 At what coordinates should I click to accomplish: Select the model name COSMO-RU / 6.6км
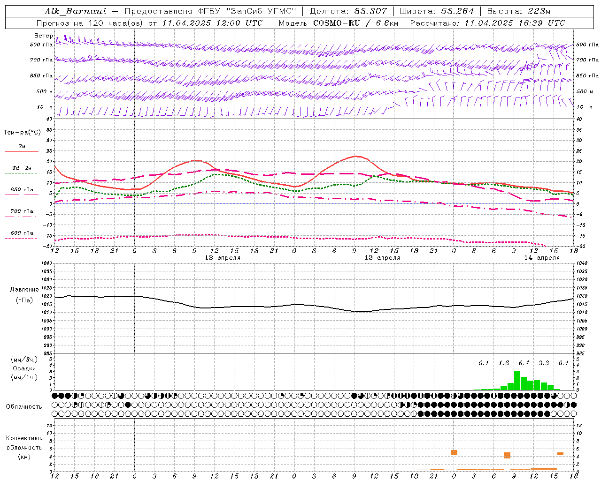click(355, 23)
